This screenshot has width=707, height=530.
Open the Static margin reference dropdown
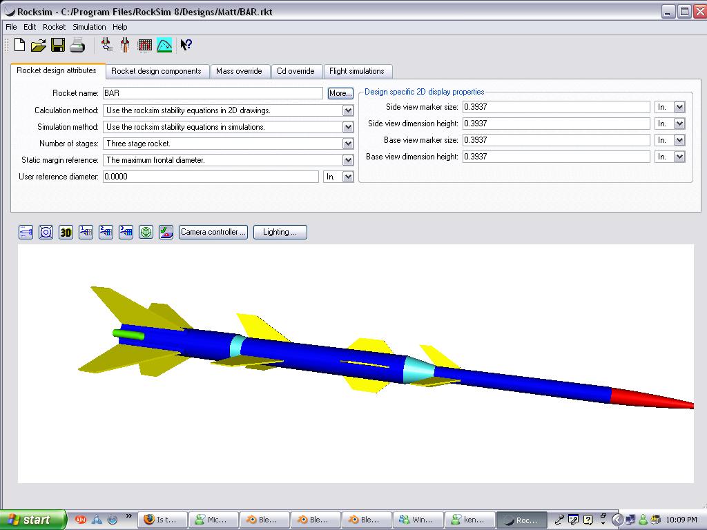pos(348,160)
